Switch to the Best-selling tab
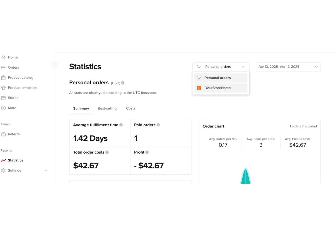 pyautogui.click(x=107, y=108)
